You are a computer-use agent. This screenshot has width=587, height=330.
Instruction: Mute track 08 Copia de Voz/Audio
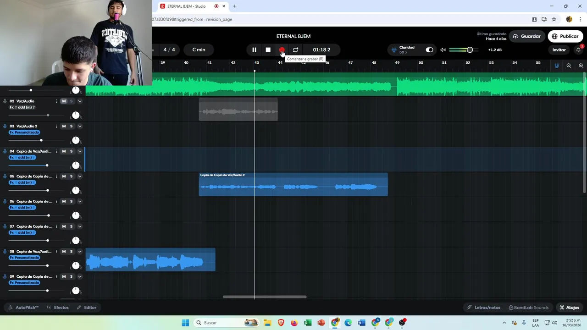64,252
